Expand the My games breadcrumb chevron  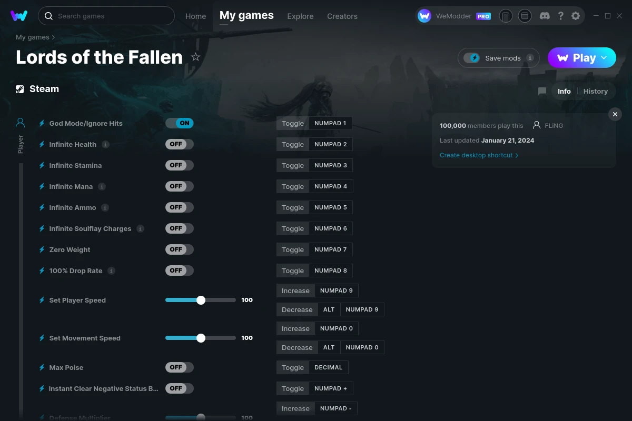point(53,37)
